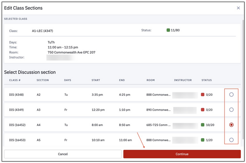Viewport: 246px width, 163px height.
Task: Click the Cancel button
Action: pyautogui.click(x=63, y=154)
